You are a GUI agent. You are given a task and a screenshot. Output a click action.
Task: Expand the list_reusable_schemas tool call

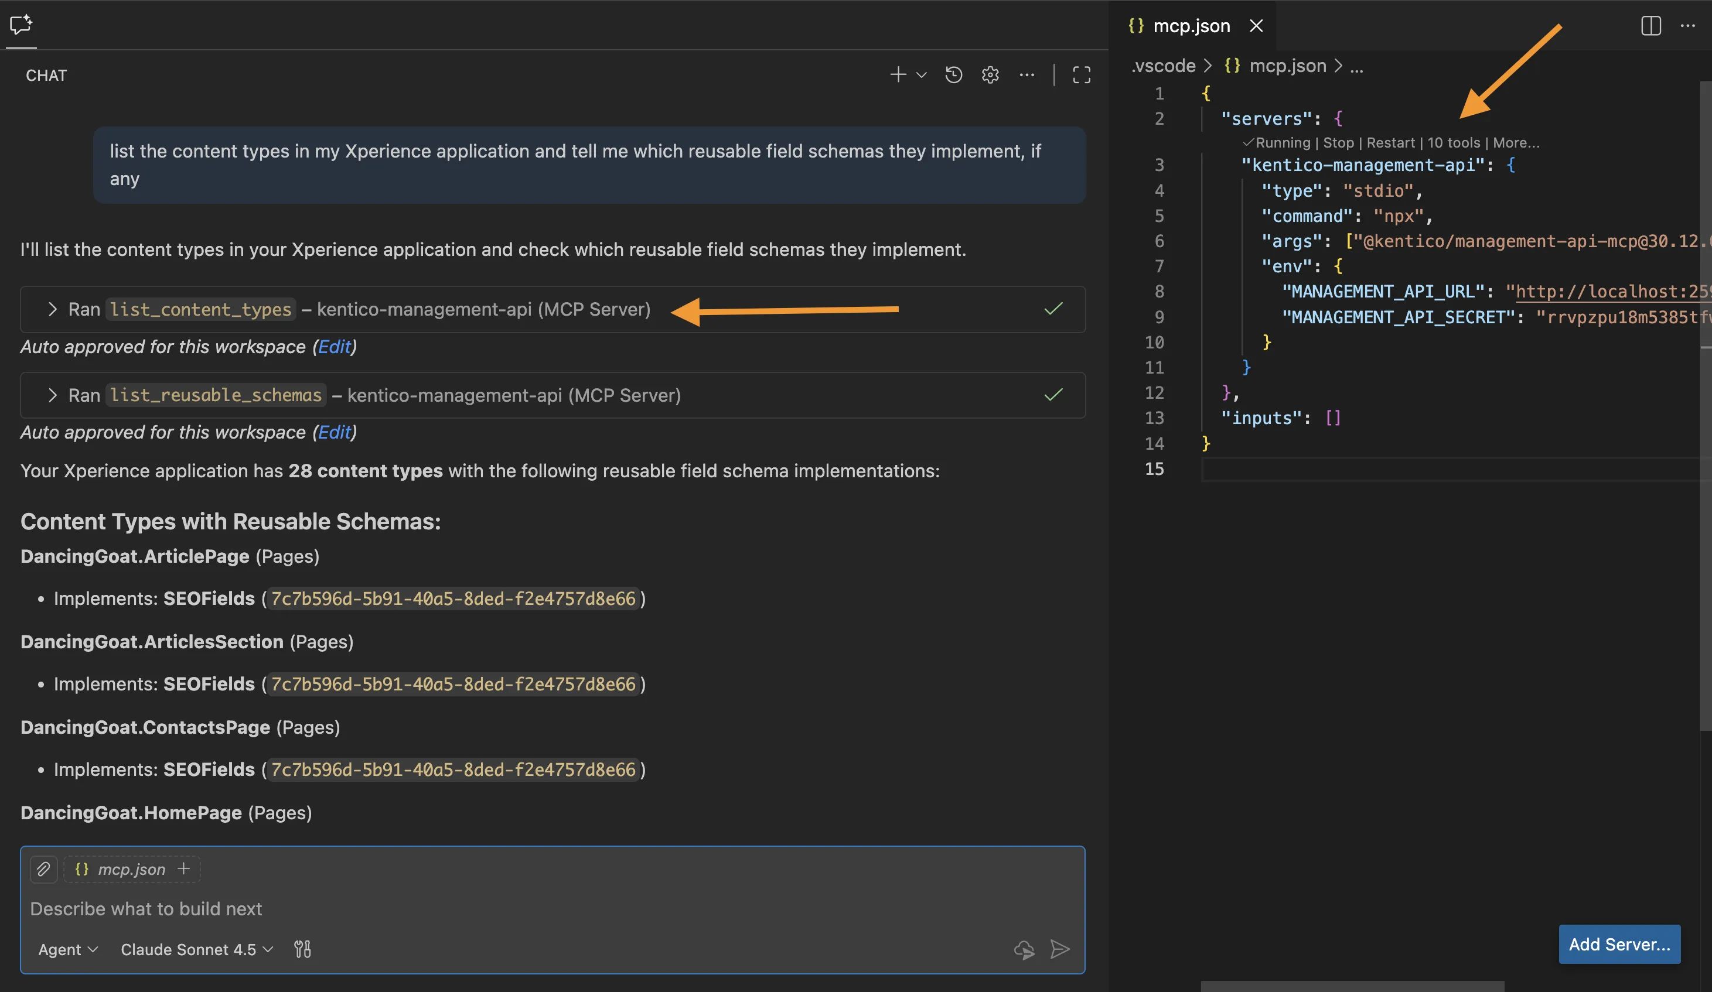[x=52, y=395]
